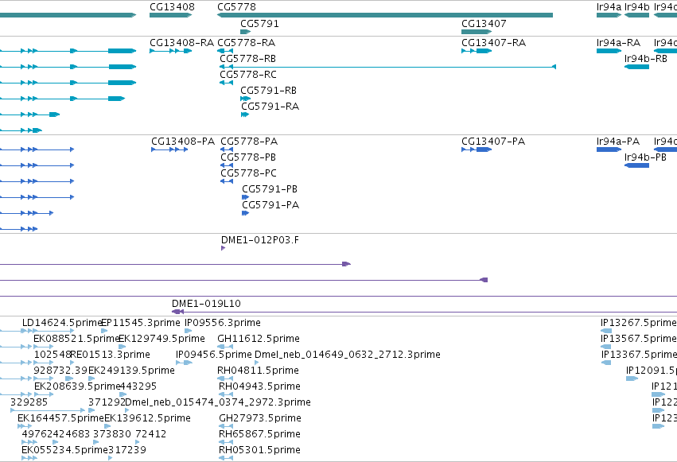Click the CG13407 gene label

(484, 24)
